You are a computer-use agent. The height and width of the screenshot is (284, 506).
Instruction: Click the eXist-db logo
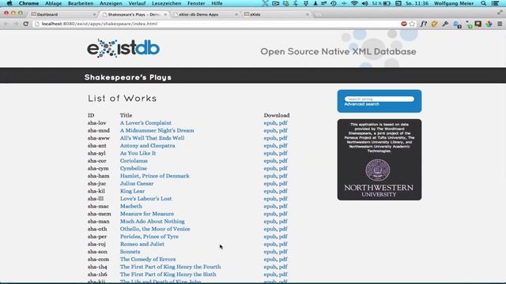pos(123,48)
